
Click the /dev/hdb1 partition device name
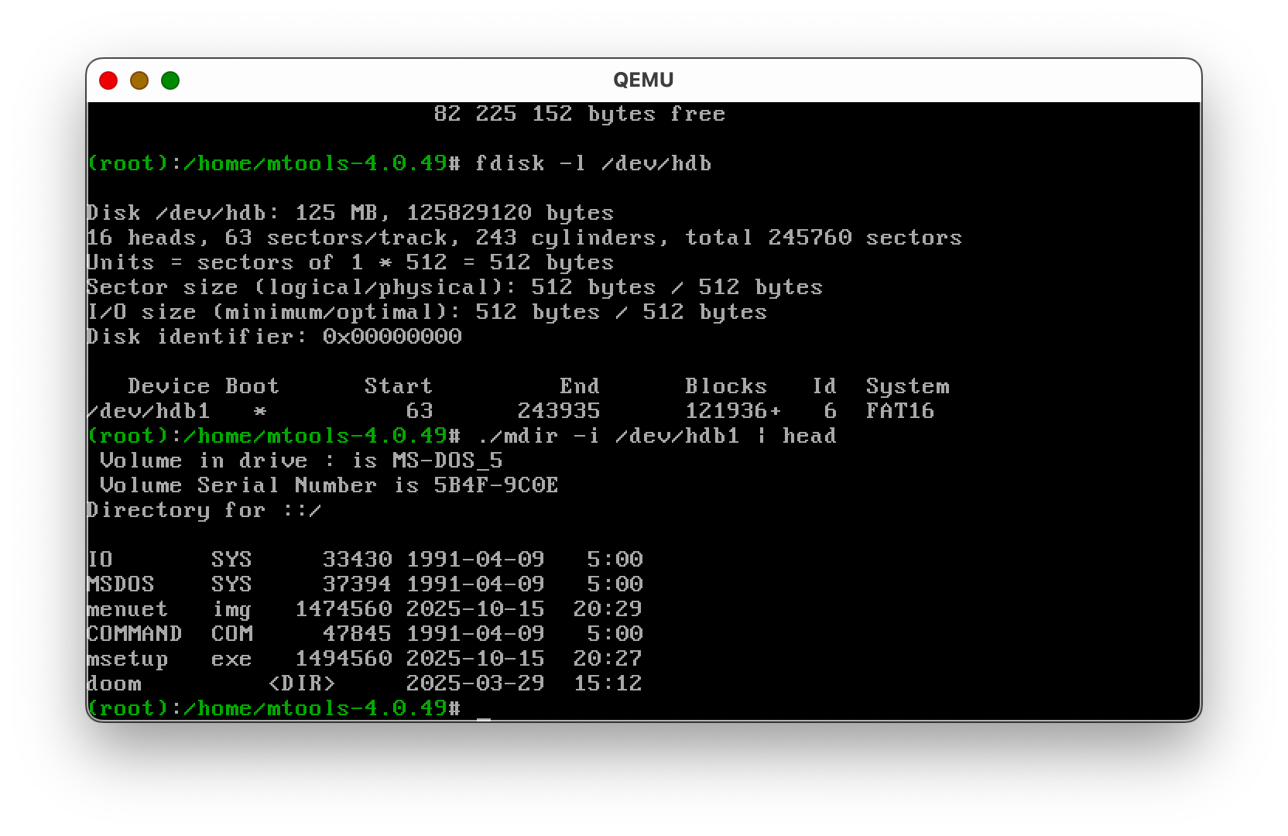click(149, 411)
